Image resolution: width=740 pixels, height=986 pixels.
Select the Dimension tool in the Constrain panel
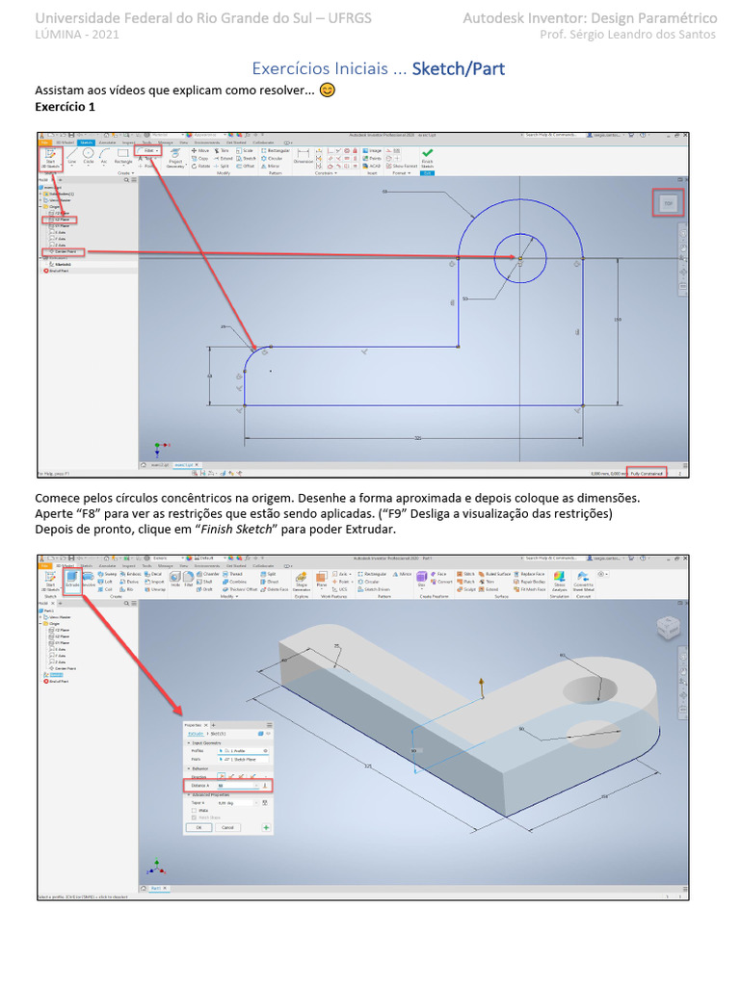pos(304,156)
